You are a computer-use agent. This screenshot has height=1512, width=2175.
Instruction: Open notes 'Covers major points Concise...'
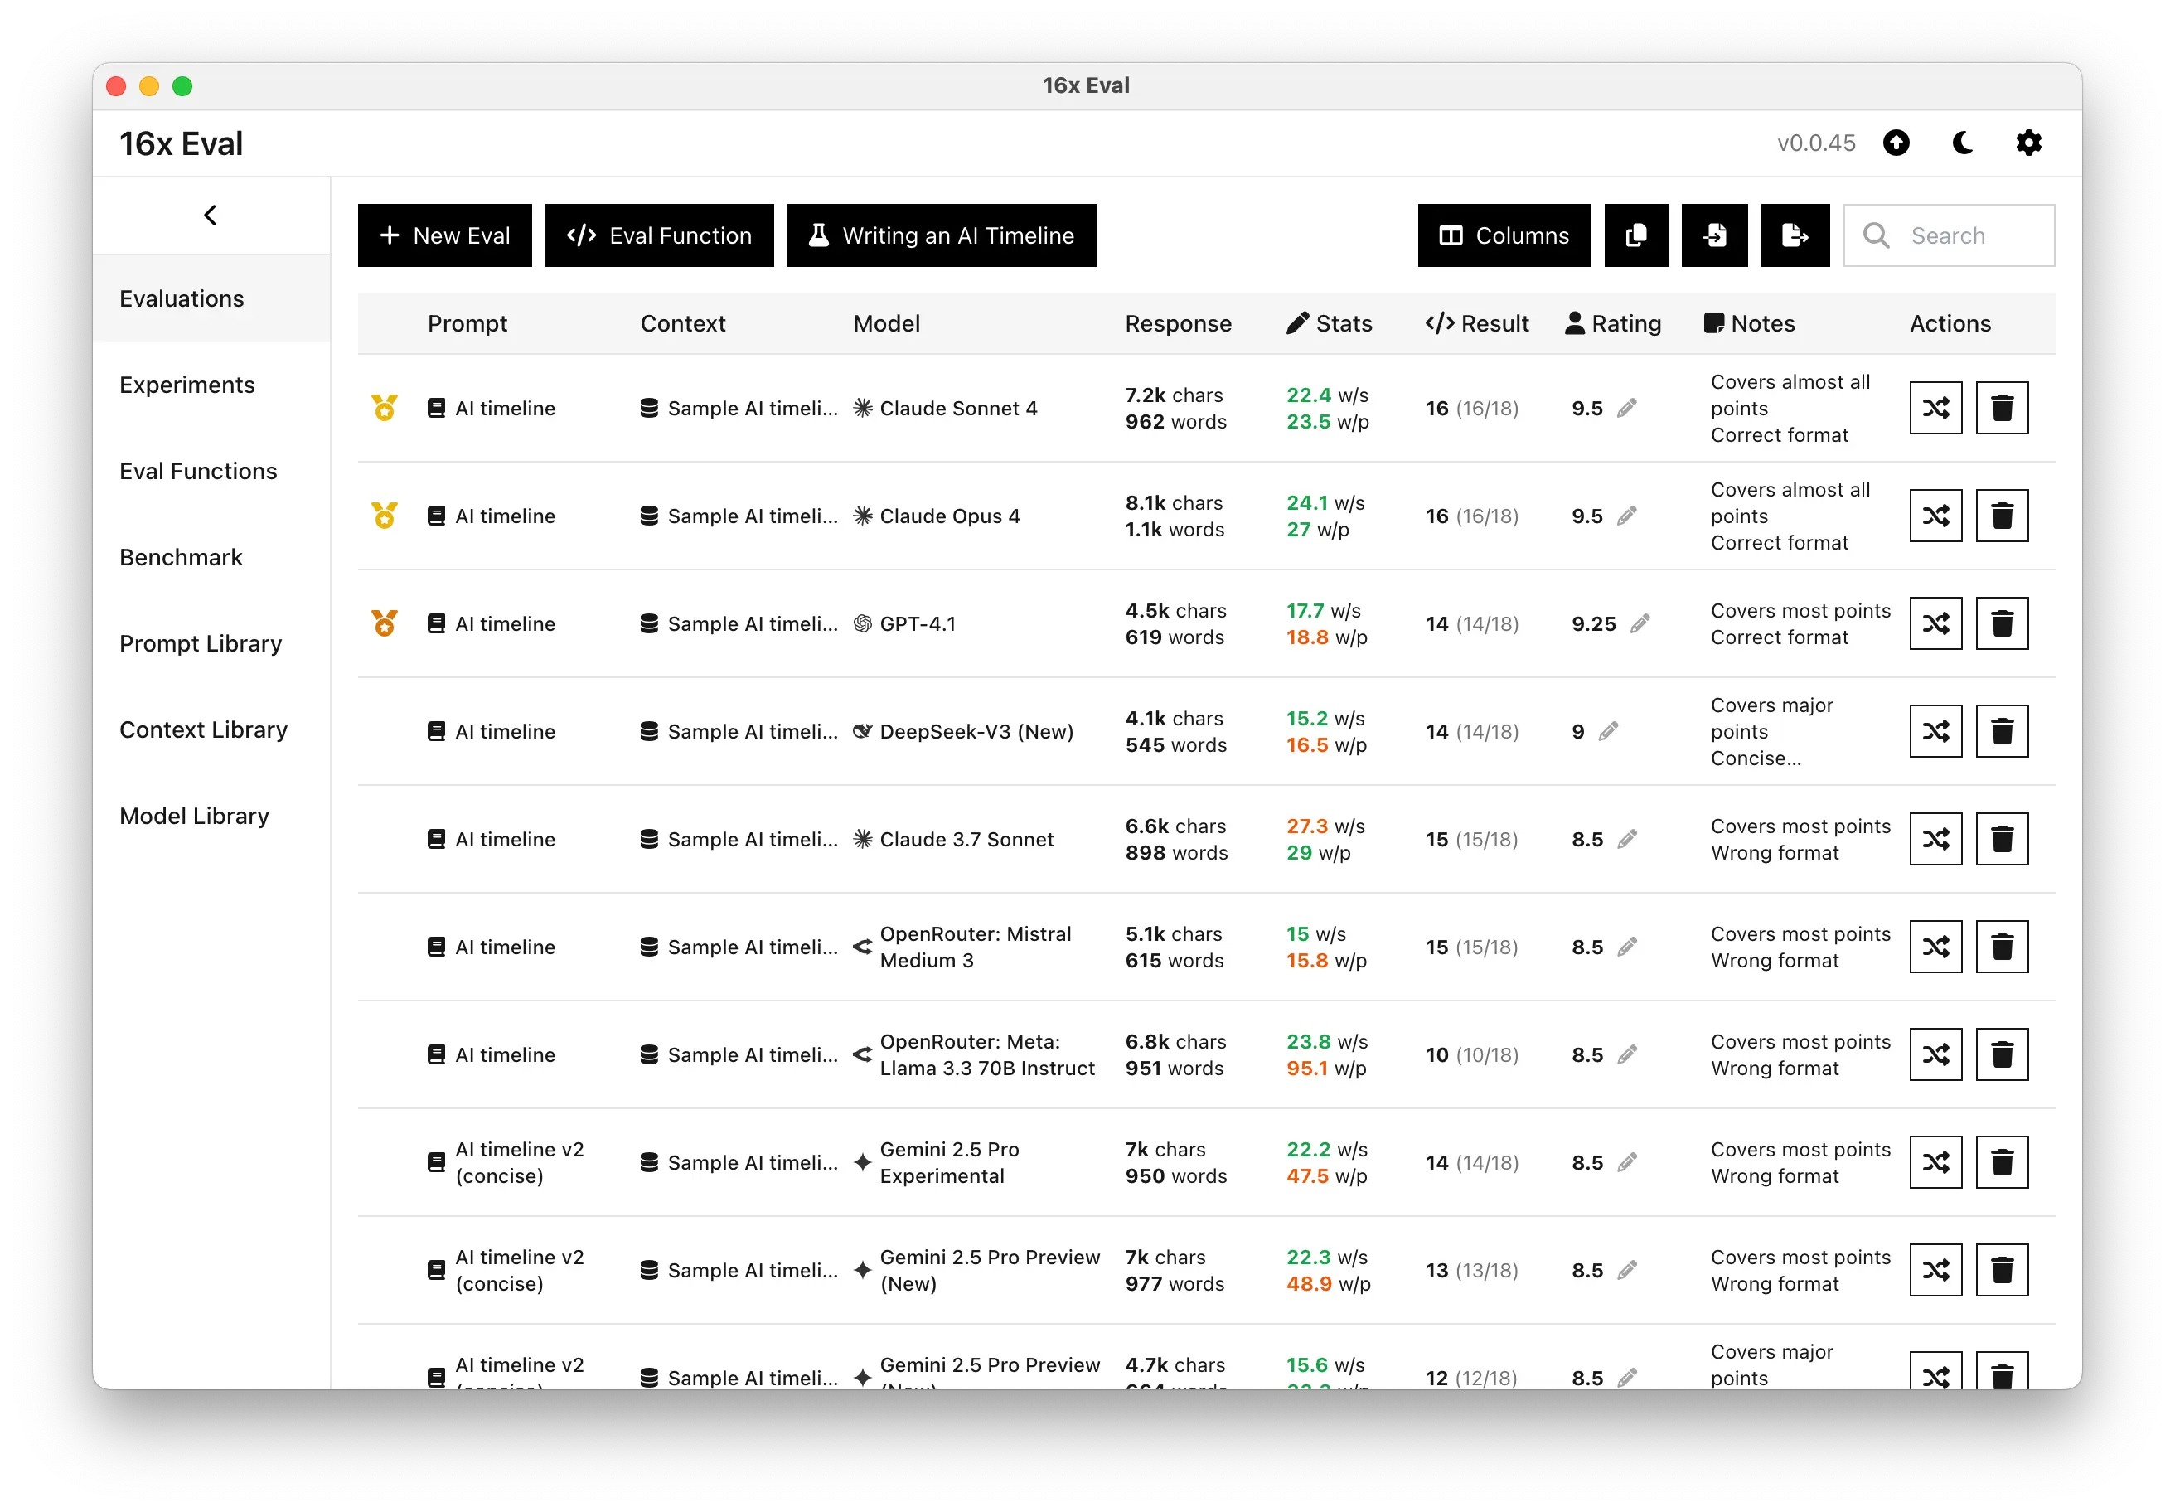1772,731
